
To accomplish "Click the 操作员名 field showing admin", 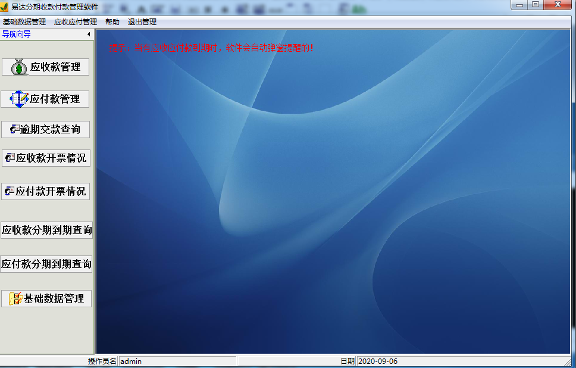I will [x=177, y=361].
